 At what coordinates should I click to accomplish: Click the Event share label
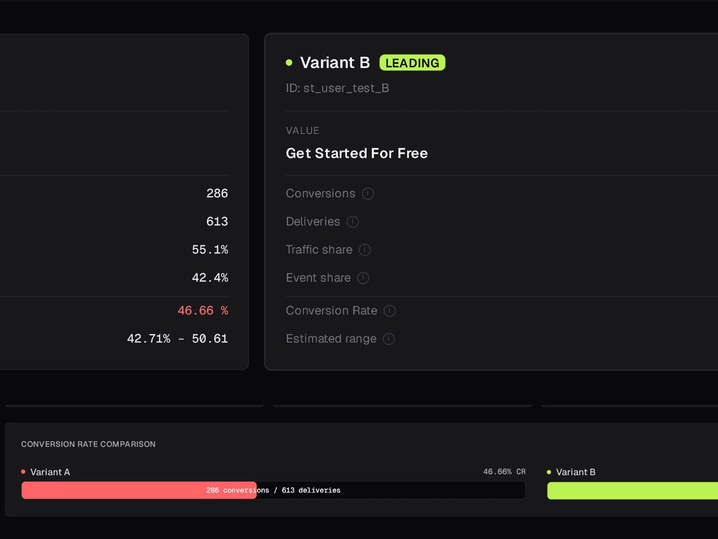pos(318,278)
